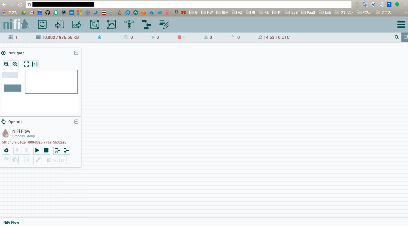Click the Enable lightning bolt button
The height and width of the screenshot is (226, 408).
click(x=17, y=150)
